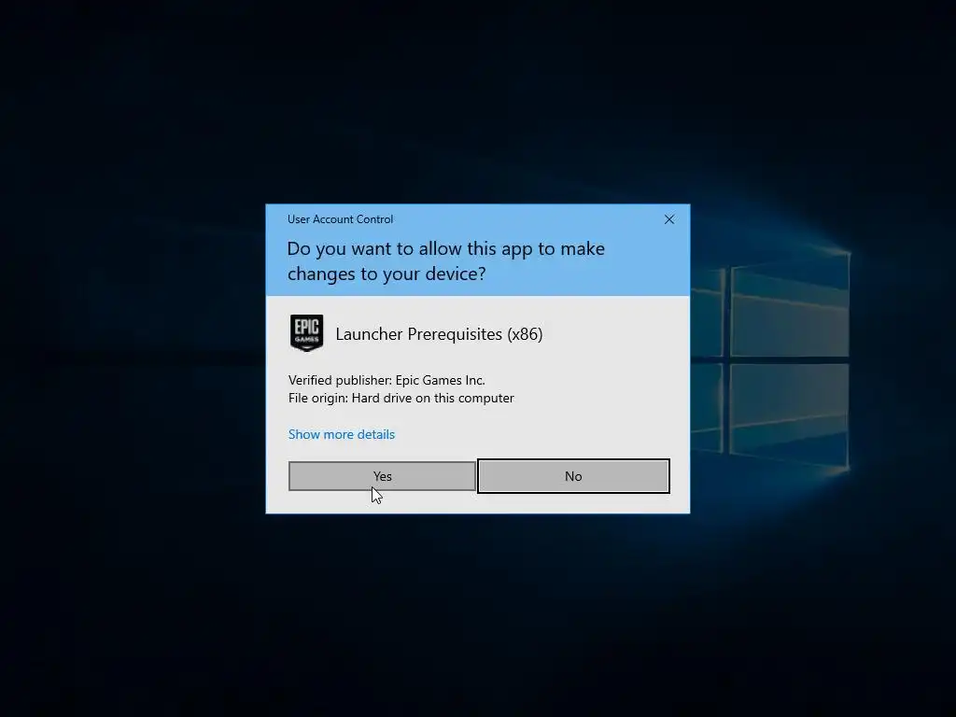Click the User Account Control title text
956x717 pixels.
coord(340,219)
